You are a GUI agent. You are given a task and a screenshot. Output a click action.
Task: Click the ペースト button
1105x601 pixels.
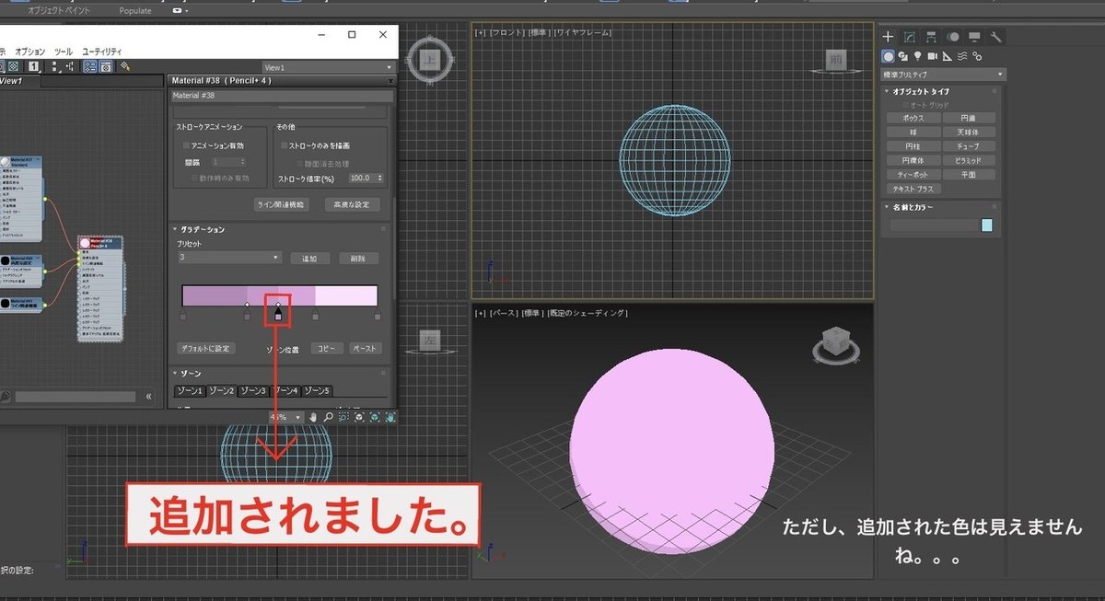[365, 349]
